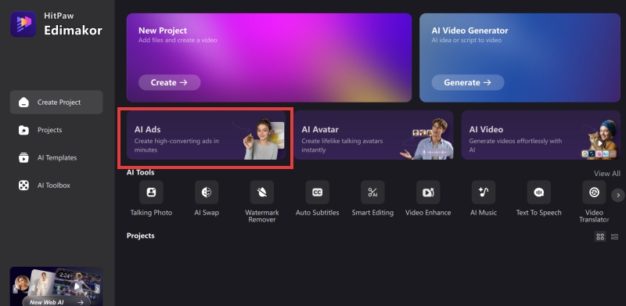This screenshot has width=626, height=306.
Task: Click the HitPaw Edimakor logo icon
Action: pyautogui.click(x=23, y=24)
